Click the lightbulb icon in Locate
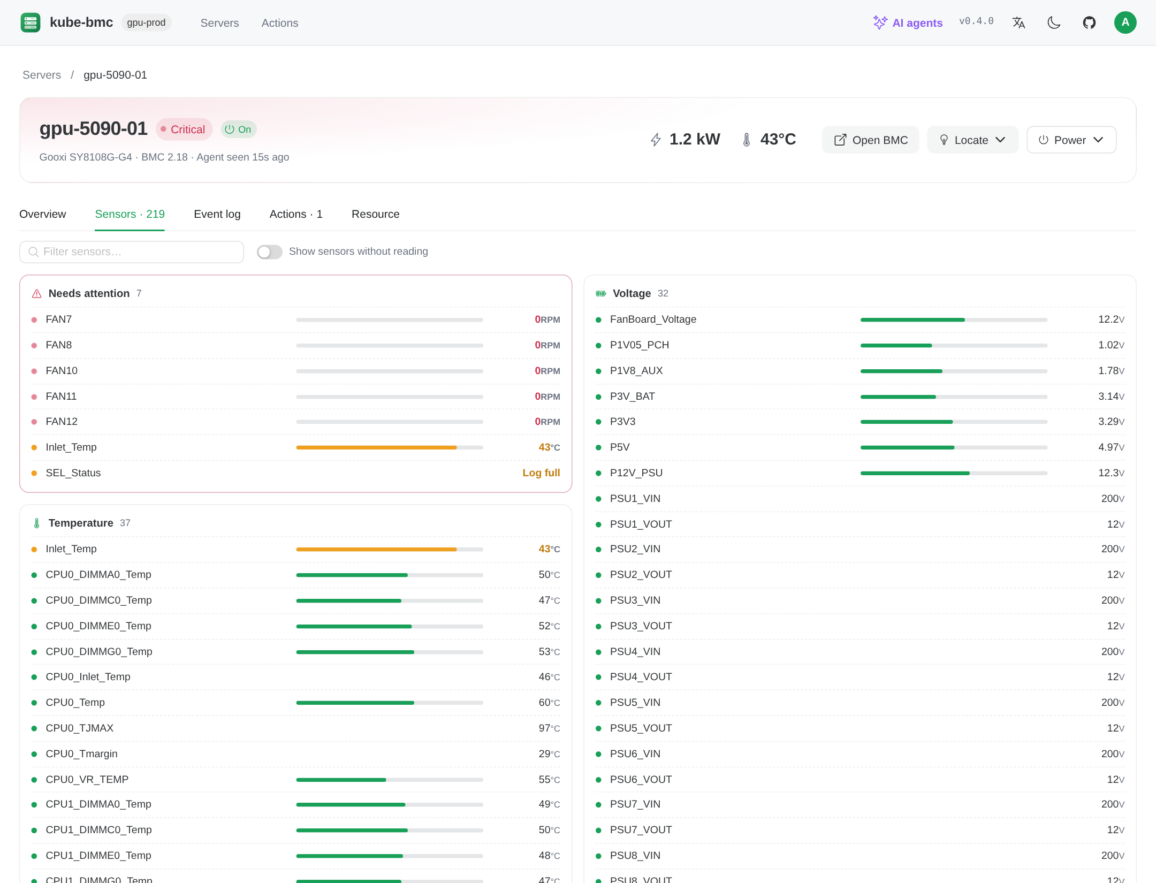This screenshot has height=883, width=1156. click(x=944, y=140)
